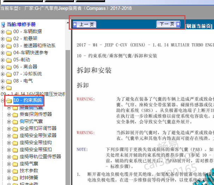Image resolution: width=214 pixels, height=185 pixels.
Task: Click folder icon for 座椅安全带张紧器
Action: click(15, 136)
